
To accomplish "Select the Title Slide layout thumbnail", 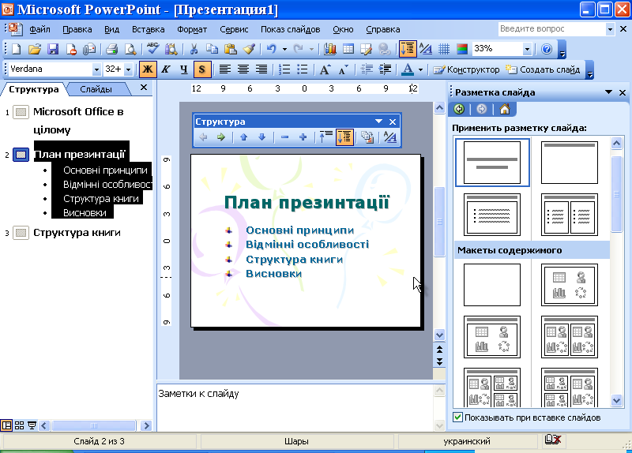I will coord(491,163).
